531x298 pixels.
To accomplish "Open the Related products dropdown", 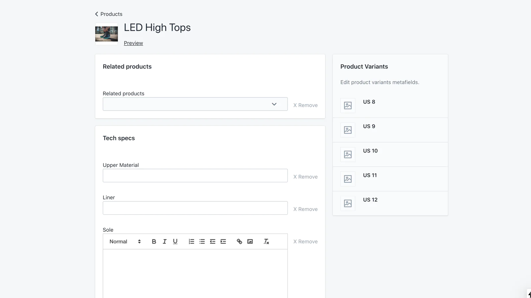I will pyautogui.click(x=195, y=104).
